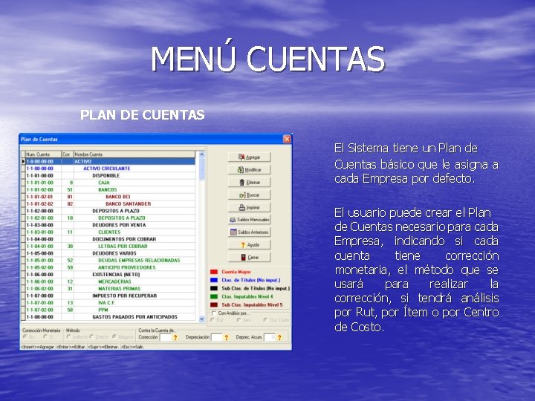Select the MATERIAS PRIMAS account row
535x401 pixels.
(108, 289)
